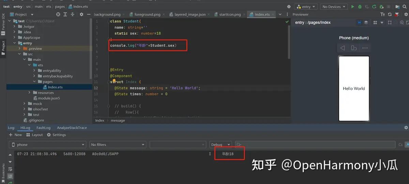Open Project panel gear options
409x184 pixels.
(81, 14)
